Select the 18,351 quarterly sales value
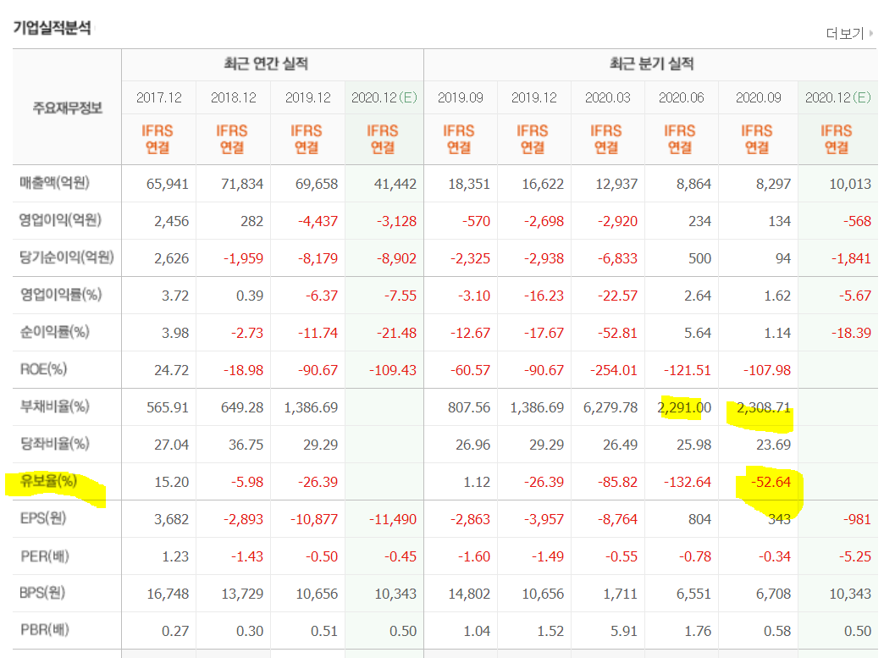The image size is (895, 658). pos(469,185)
